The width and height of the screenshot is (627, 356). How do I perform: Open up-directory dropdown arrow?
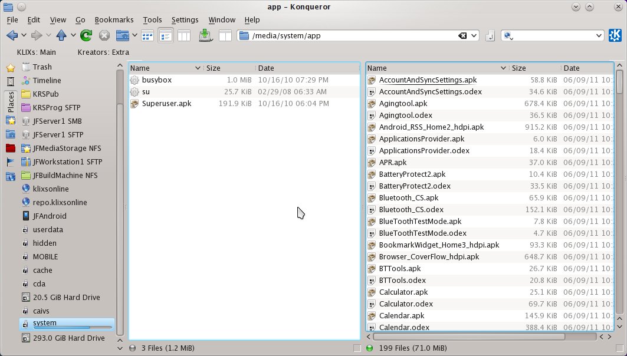[x=73, y=35]
